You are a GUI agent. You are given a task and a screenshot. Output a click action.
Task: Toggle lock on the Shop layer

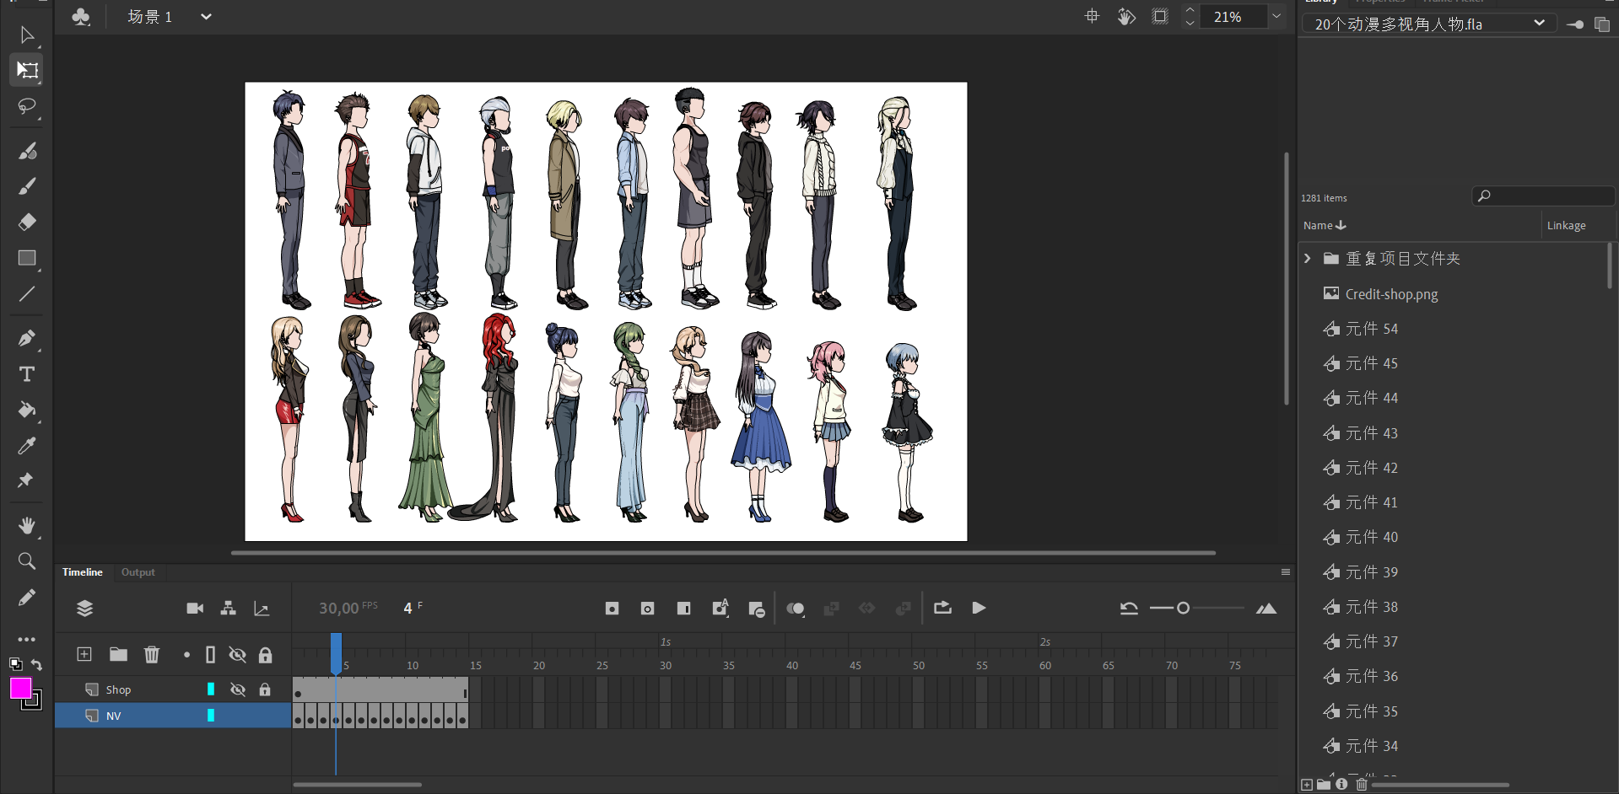click(x=265, y=689)
